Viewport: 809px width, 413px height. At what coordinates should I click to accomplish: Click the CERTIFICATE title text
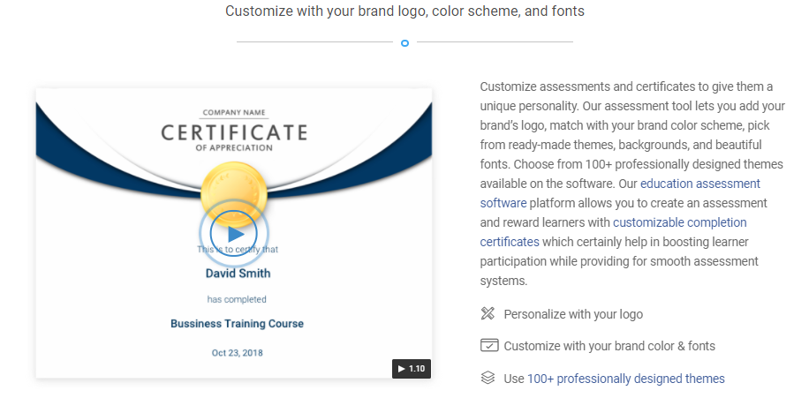(234, 133)
